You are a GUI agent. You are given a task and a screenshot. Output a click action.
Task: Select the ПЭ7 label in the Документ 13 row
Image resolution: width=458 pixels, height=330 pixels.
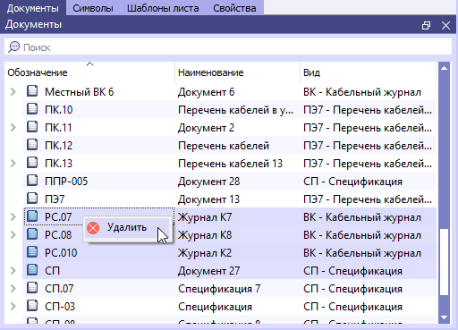(55, 199)
